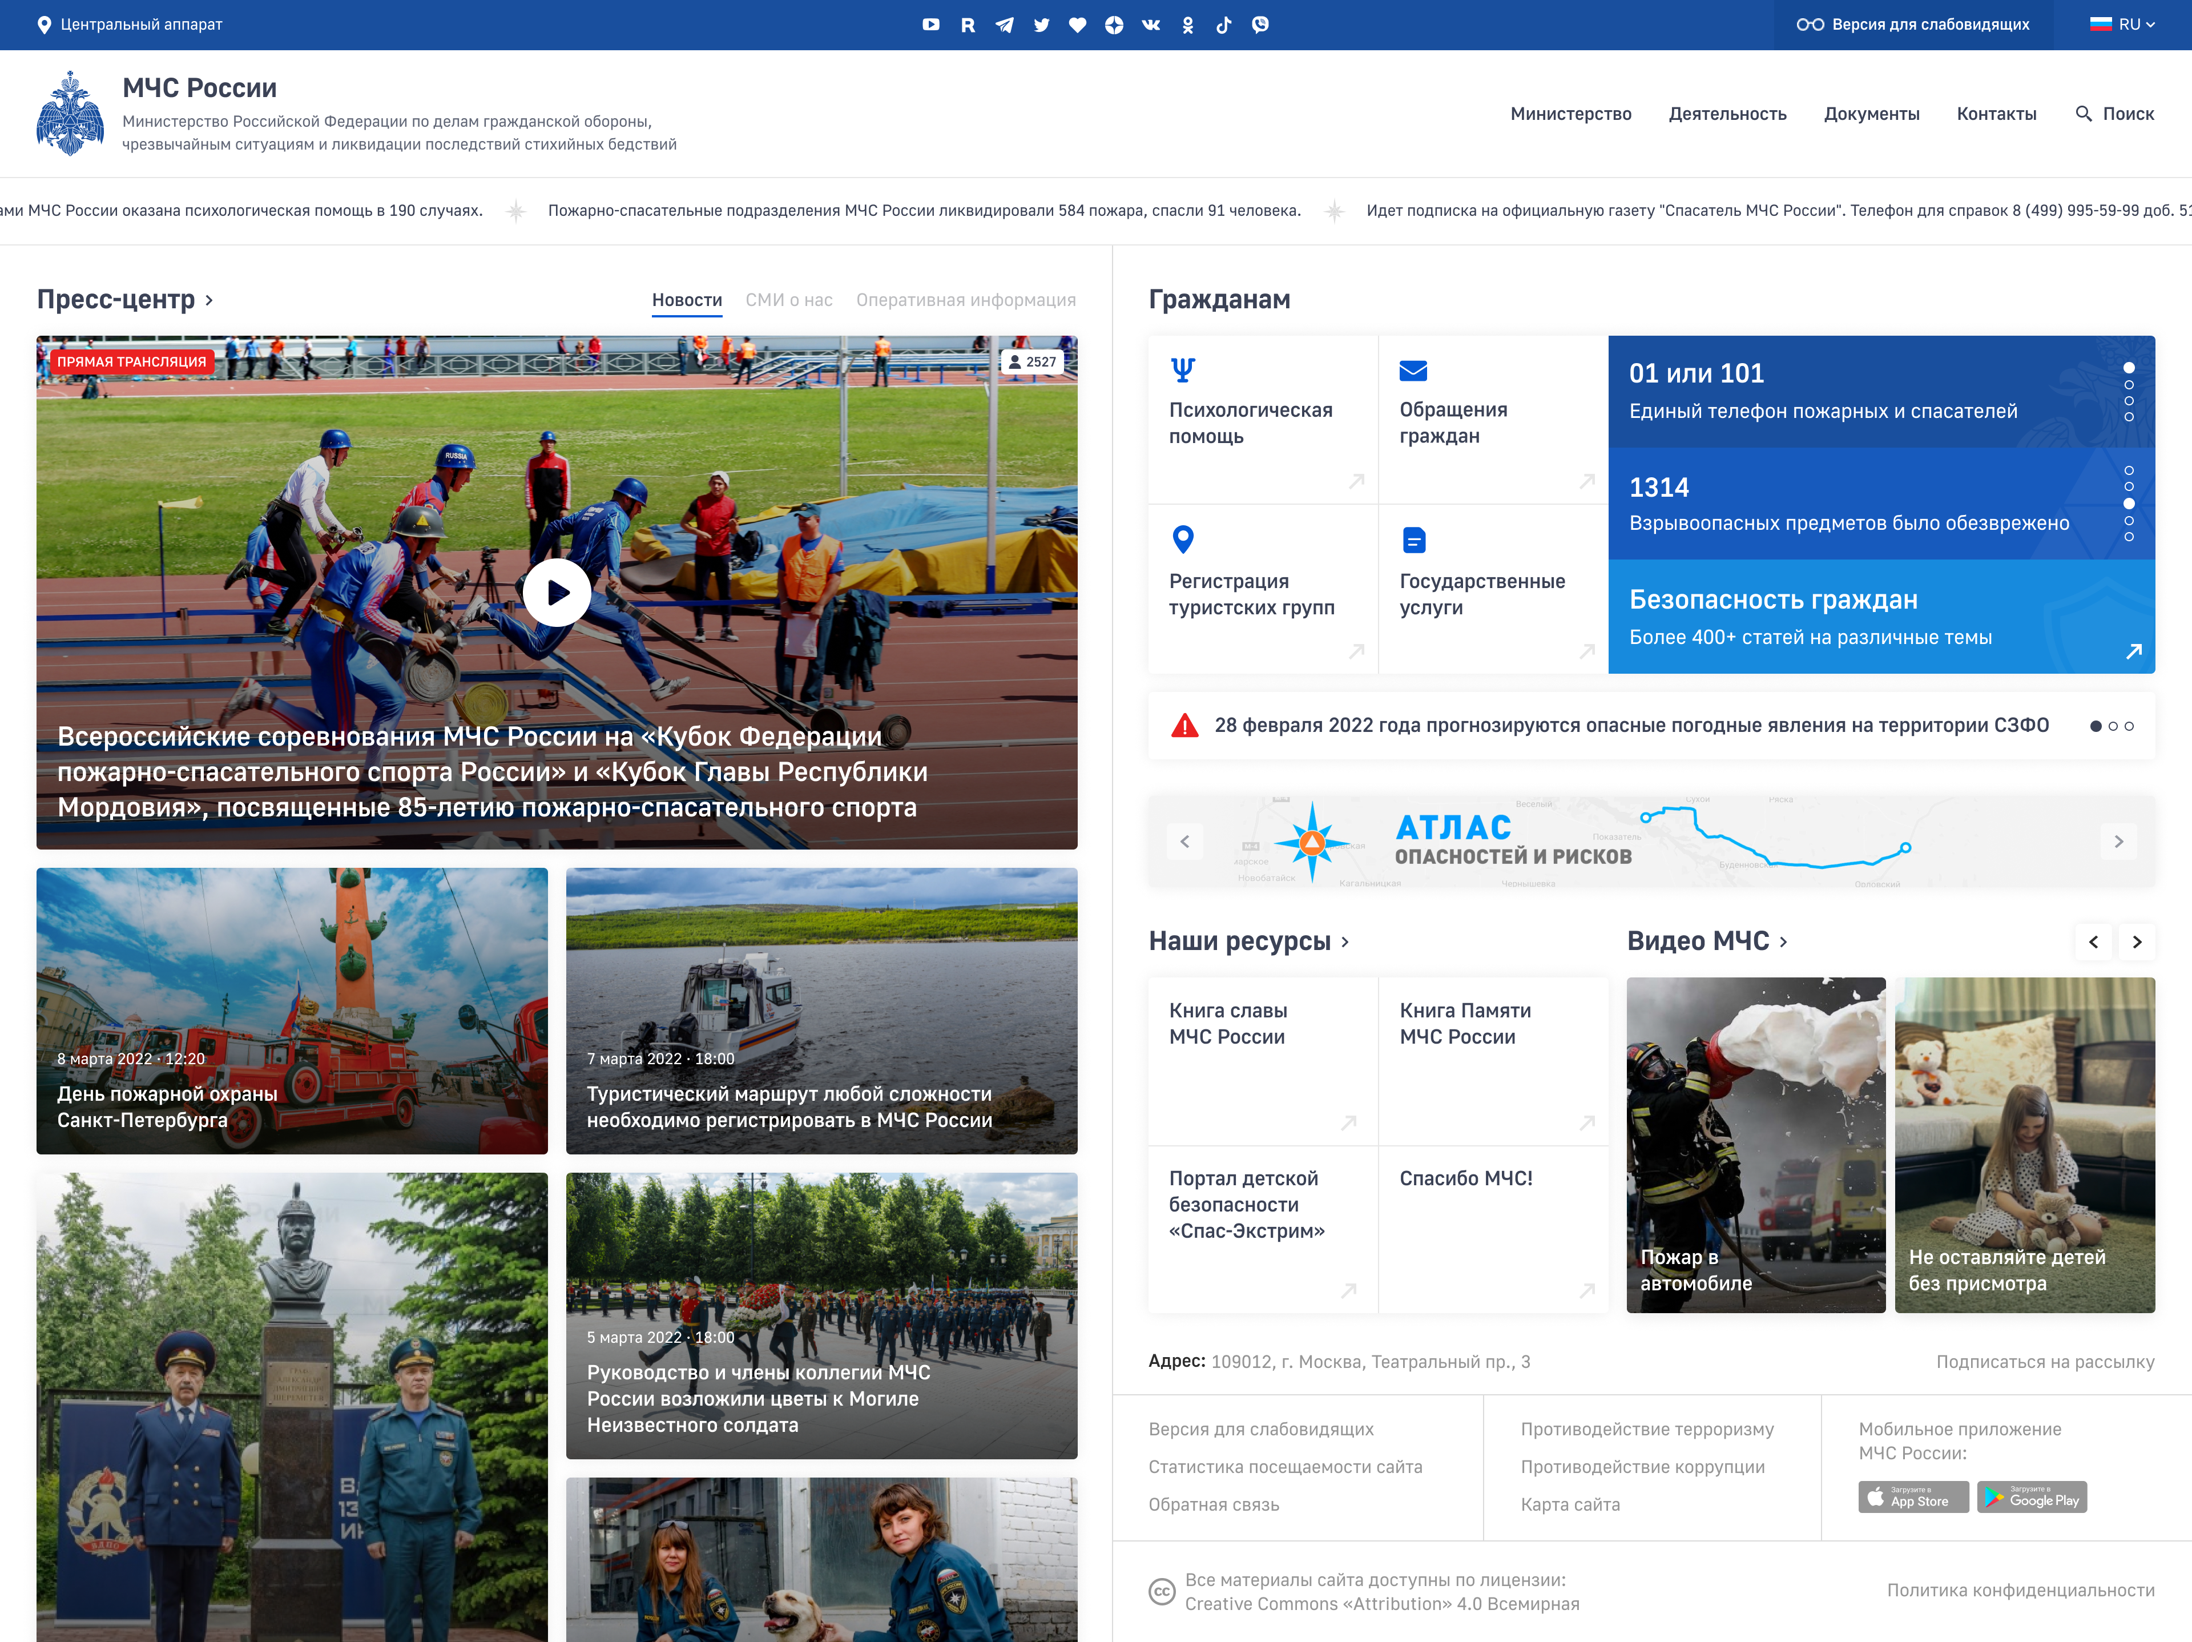Open the Twitter icon in top bar
This screenshot has width=2192, height=1642.
pyautogui.click(x=1042, y=25)
